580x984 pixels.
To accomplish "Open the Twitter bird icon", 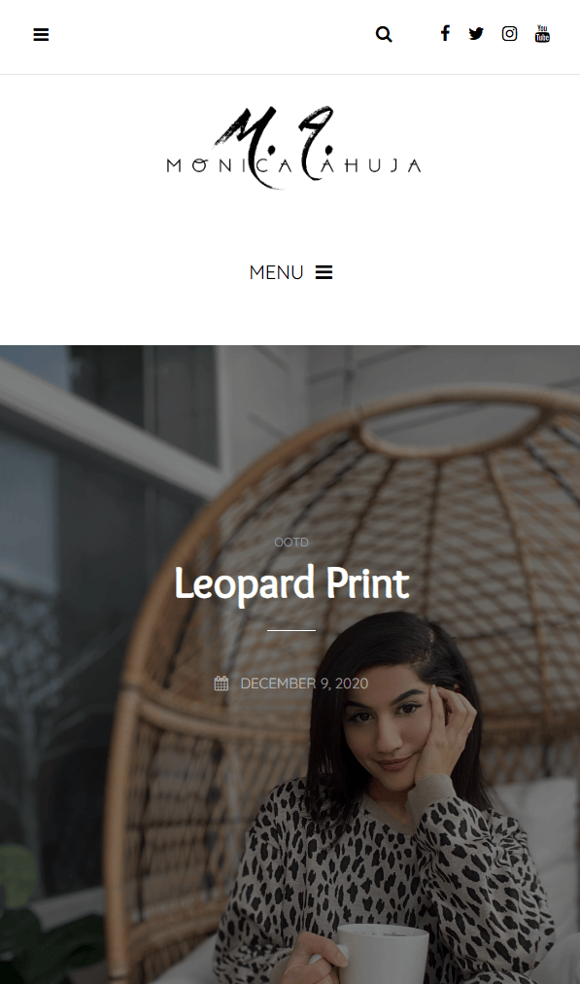I will 476,33.
